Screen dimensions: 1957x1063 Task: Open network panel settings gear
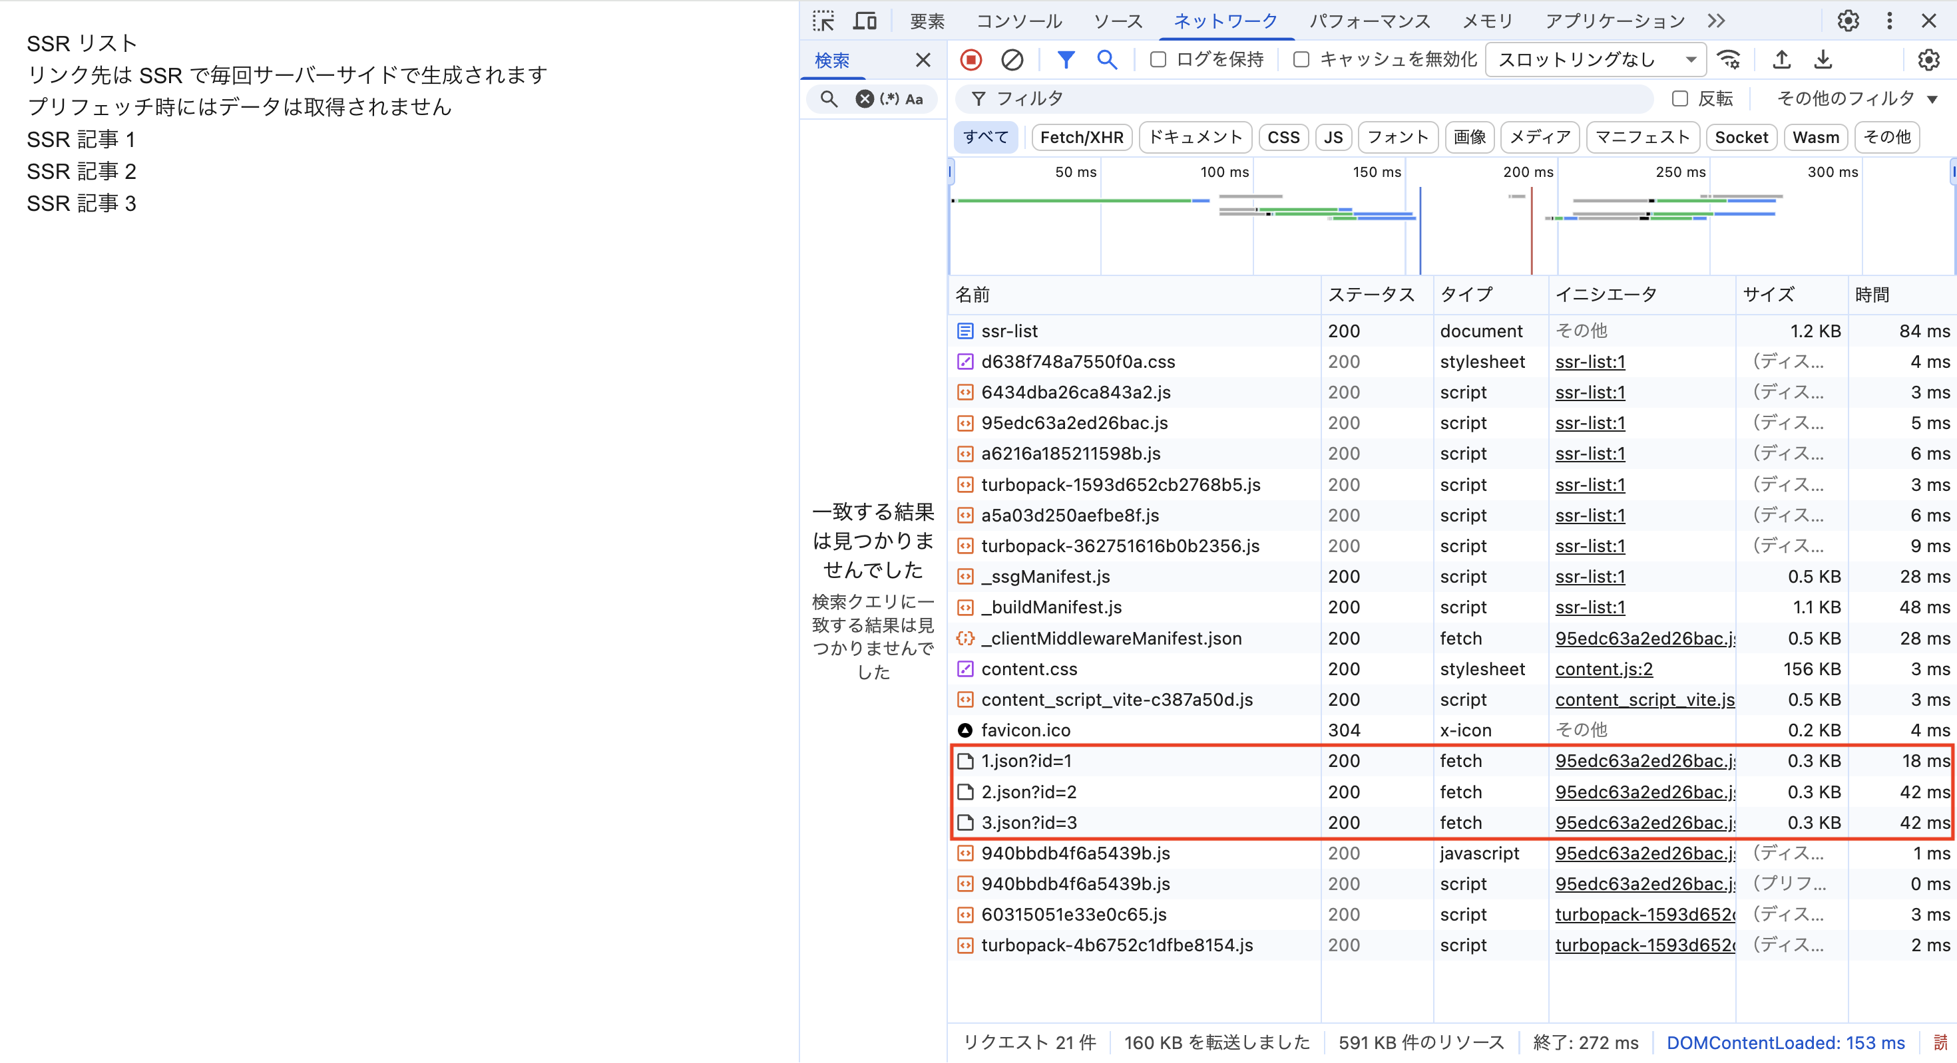click(1928, 60)
